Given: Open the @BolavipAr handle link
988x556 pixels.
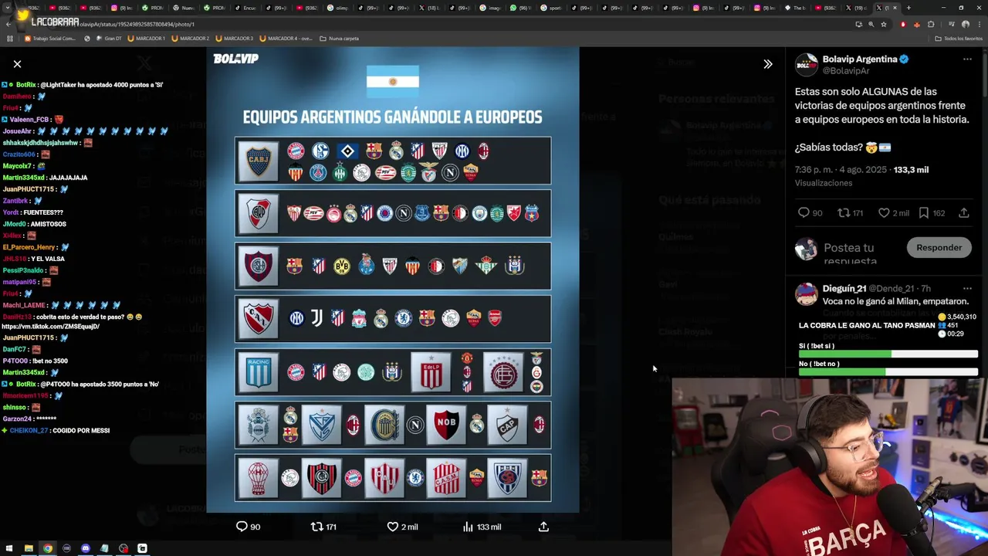Looking at the screenshot, I should pyautogui.click(x=846, y=71).
